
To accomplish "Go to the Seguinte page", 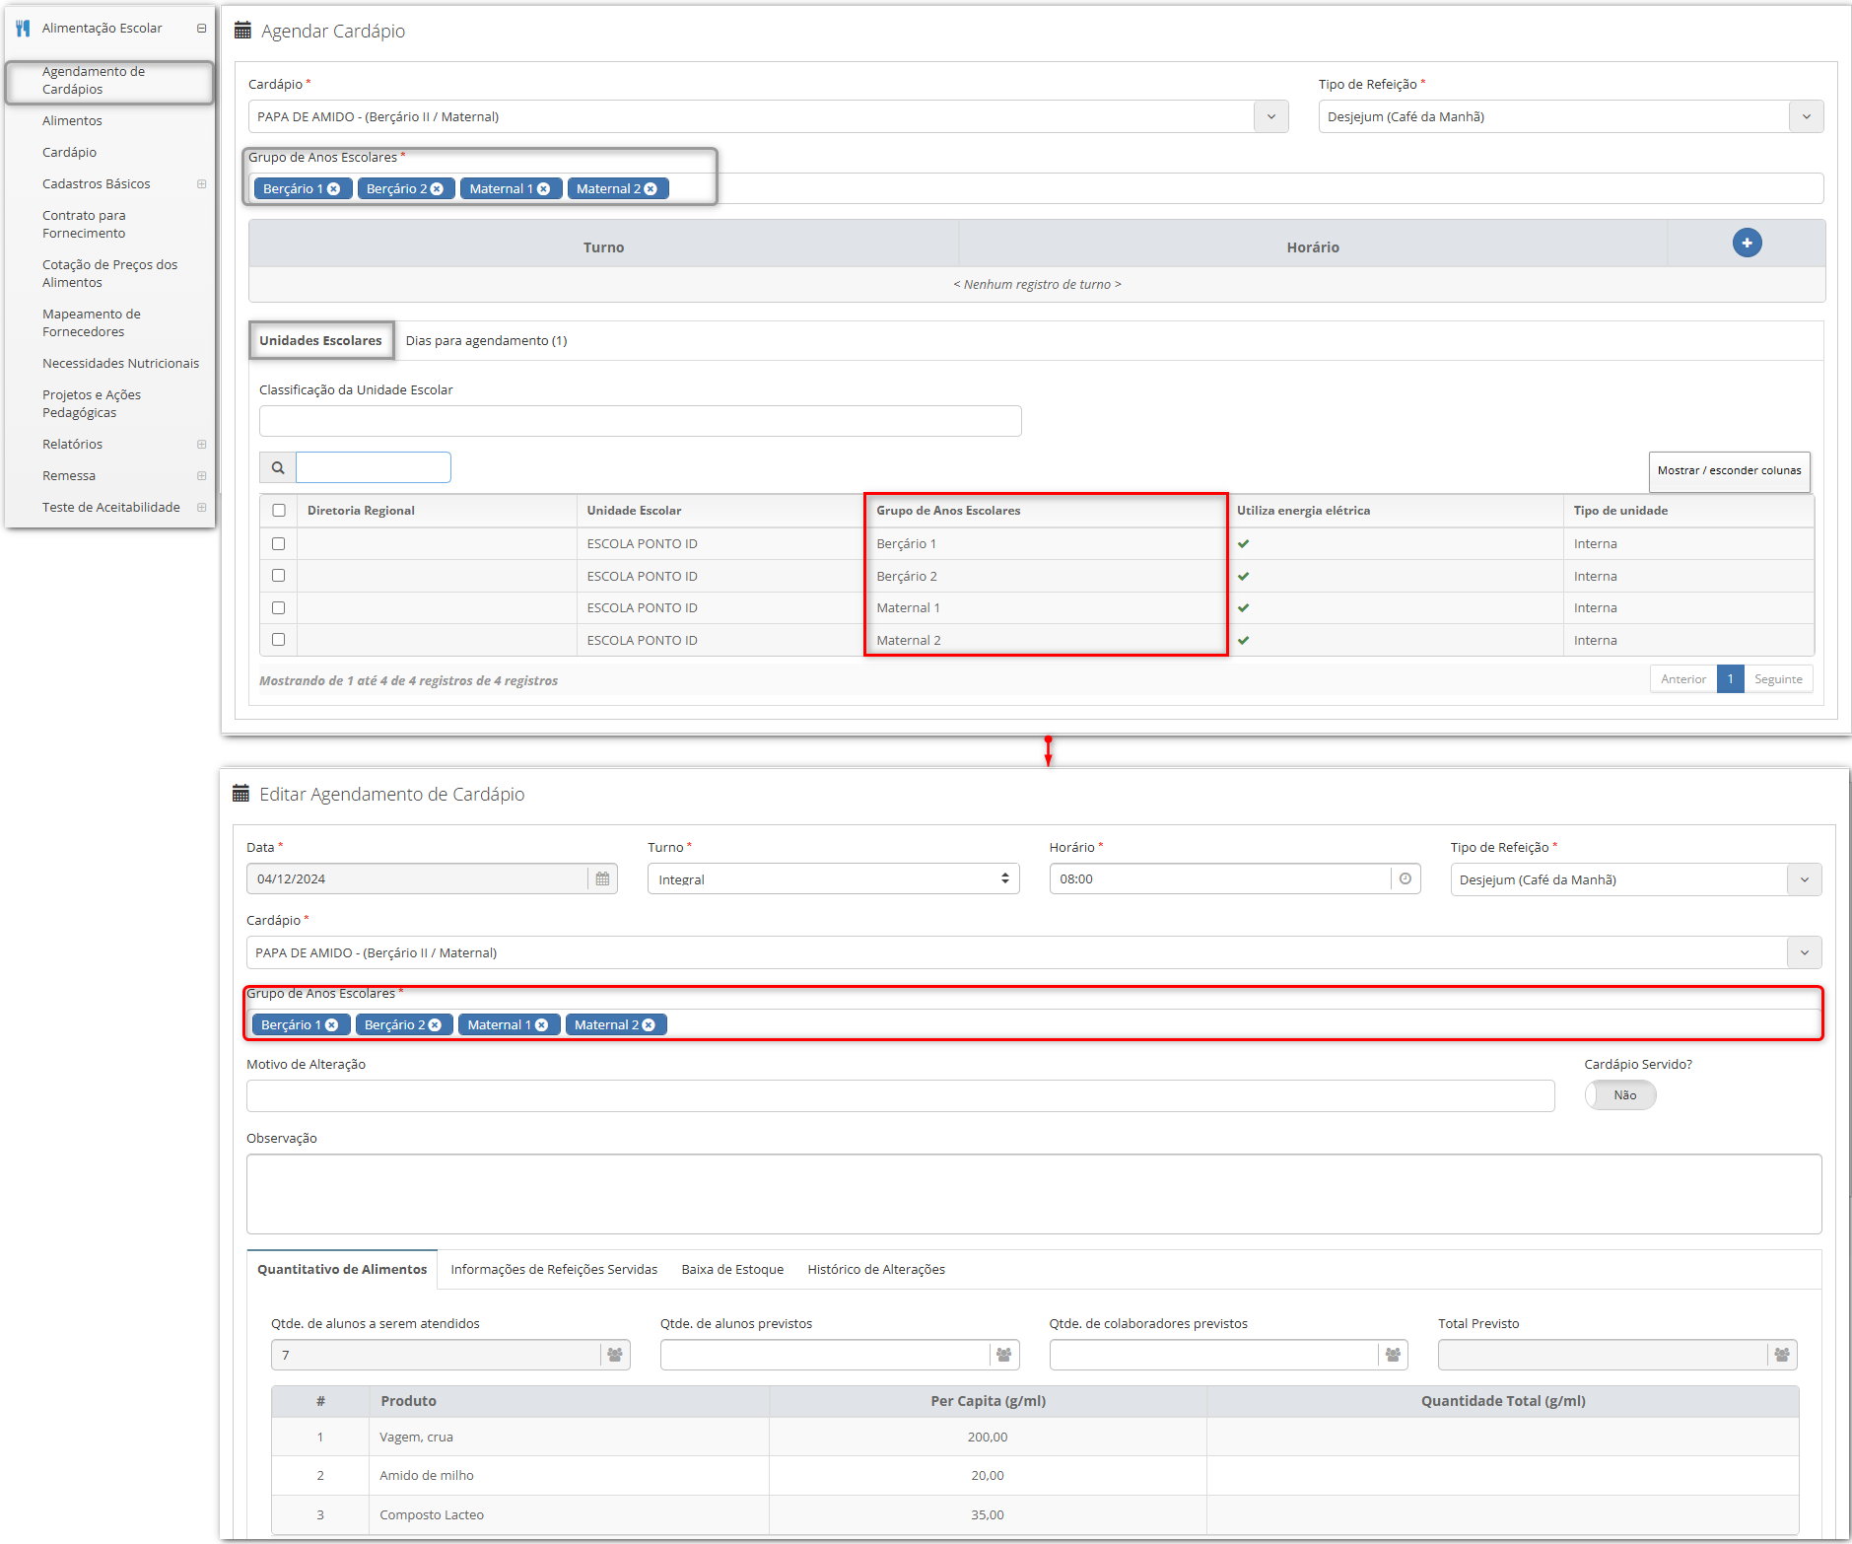I will 1778,679.
